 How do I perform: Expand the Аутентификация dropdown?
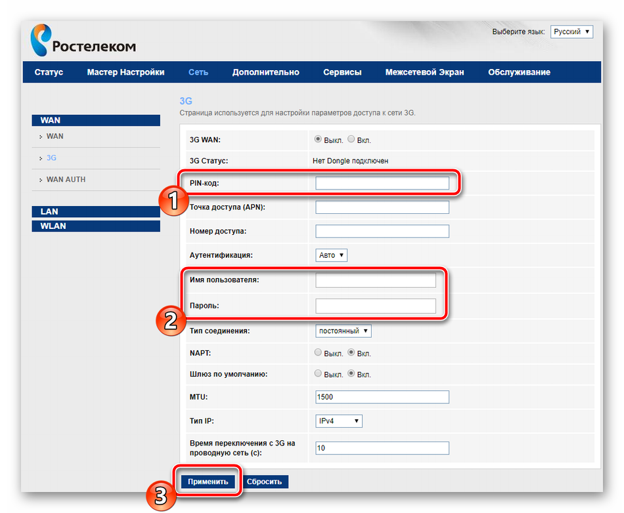click(x=331, y=255)
